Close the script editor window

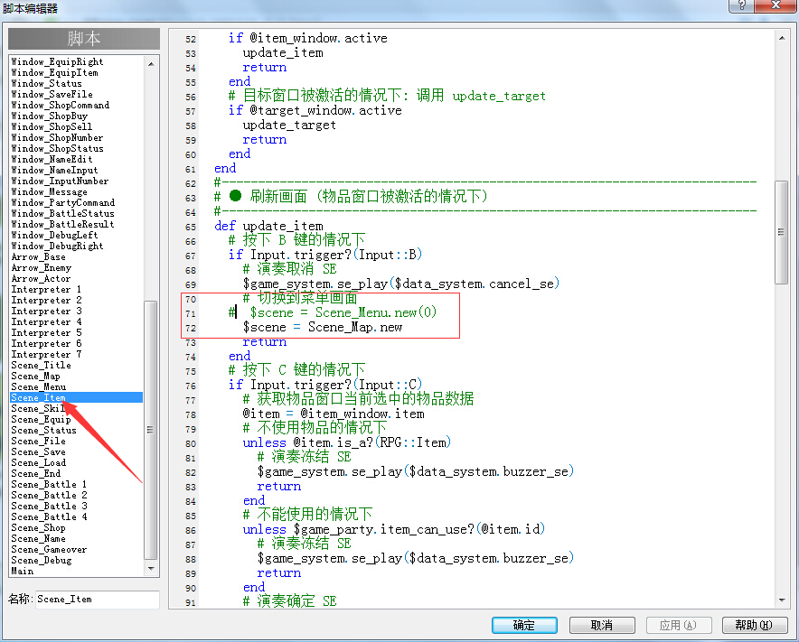[x=775, y=5]
